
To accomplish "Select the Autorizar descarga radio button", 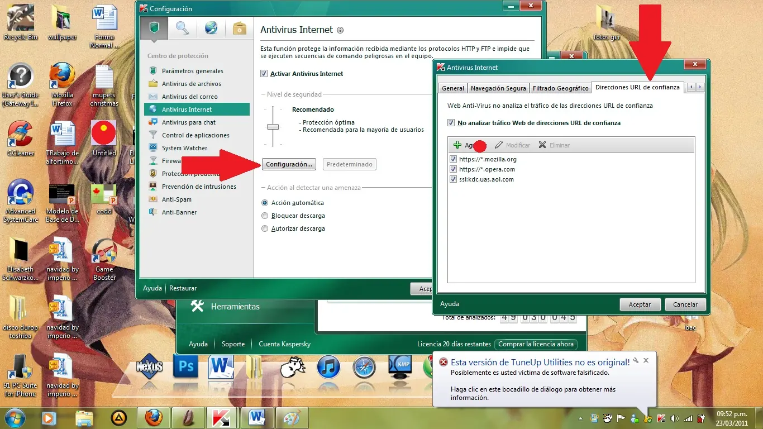I will point(265,228).
